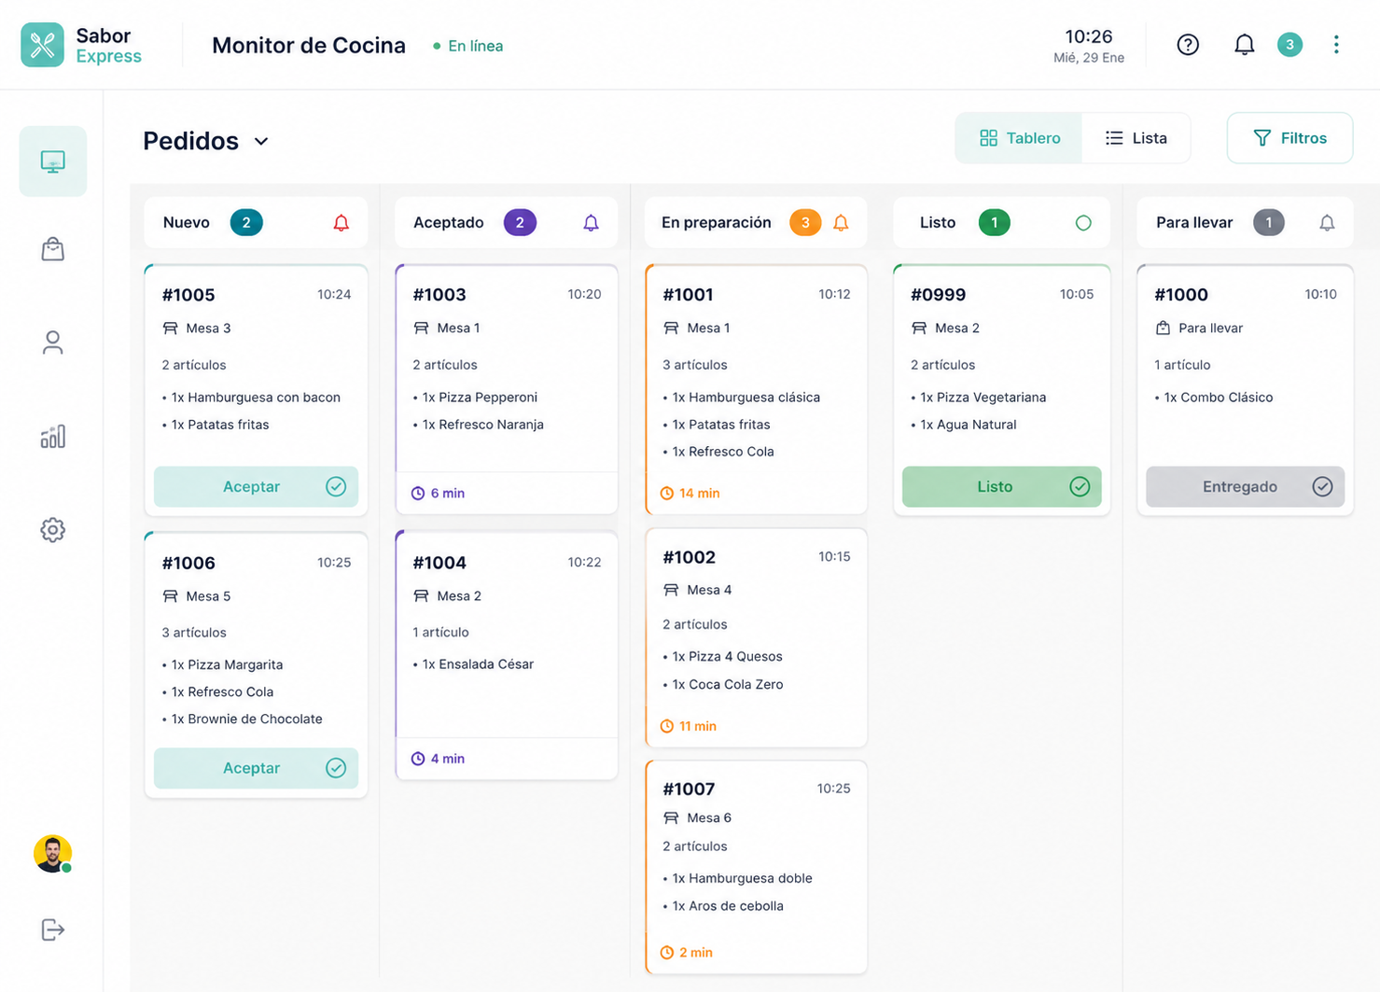Toggle the gray bell in Para llevar column
This screenshot has width=1380, height=992.
tap(1327, 223)
